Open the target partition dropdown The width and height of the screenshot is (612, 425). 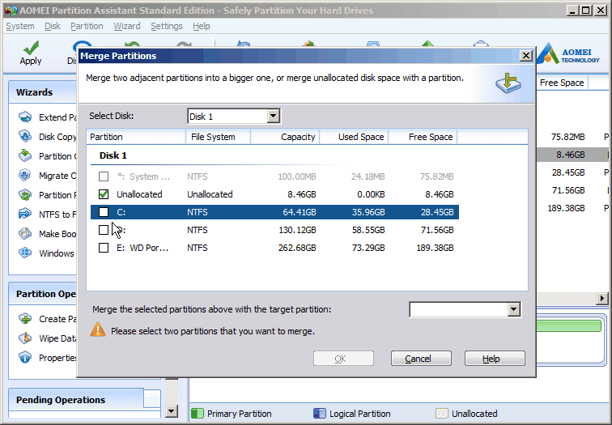click(x=513, y=309)
